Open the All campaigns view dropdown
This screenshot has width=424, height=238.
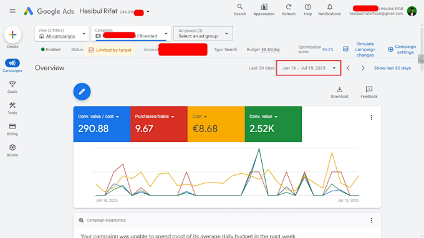(62, 34)
